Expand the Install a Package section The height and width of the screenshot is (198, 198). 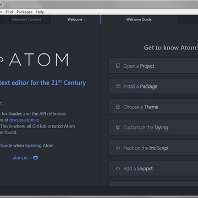[x=153, y=86]
